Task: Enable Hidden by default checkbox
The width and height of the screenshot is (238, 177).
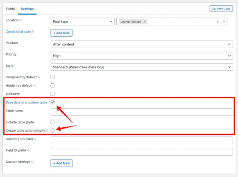Action: [53, 85]
